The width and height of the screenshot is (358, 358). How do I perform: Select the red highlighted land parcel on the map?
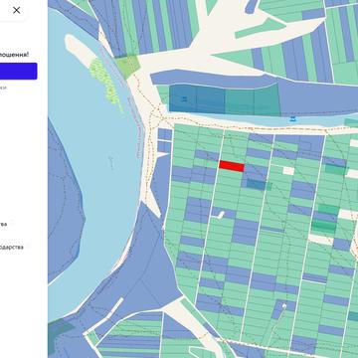[232, 166]
